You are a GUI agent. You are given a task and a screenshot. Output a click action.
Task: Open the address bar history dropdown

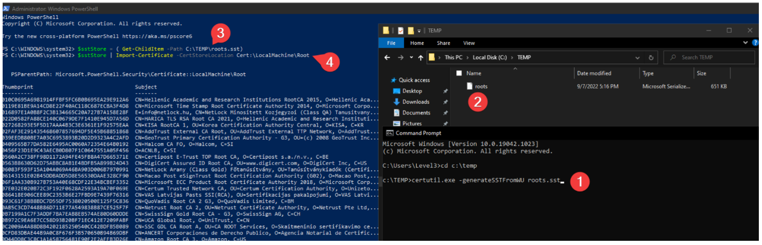pyautogui.click(x=638, y=58)
